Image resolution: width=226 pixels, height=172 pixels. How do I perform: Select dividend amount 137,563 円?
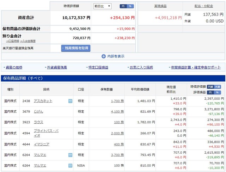point(213,14)
